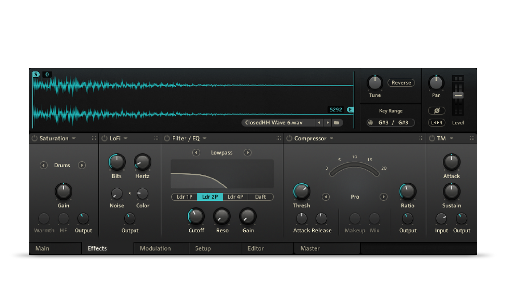506x288 pixels.
Task: Switch to the Master tab
Action: tap(327, 248)
